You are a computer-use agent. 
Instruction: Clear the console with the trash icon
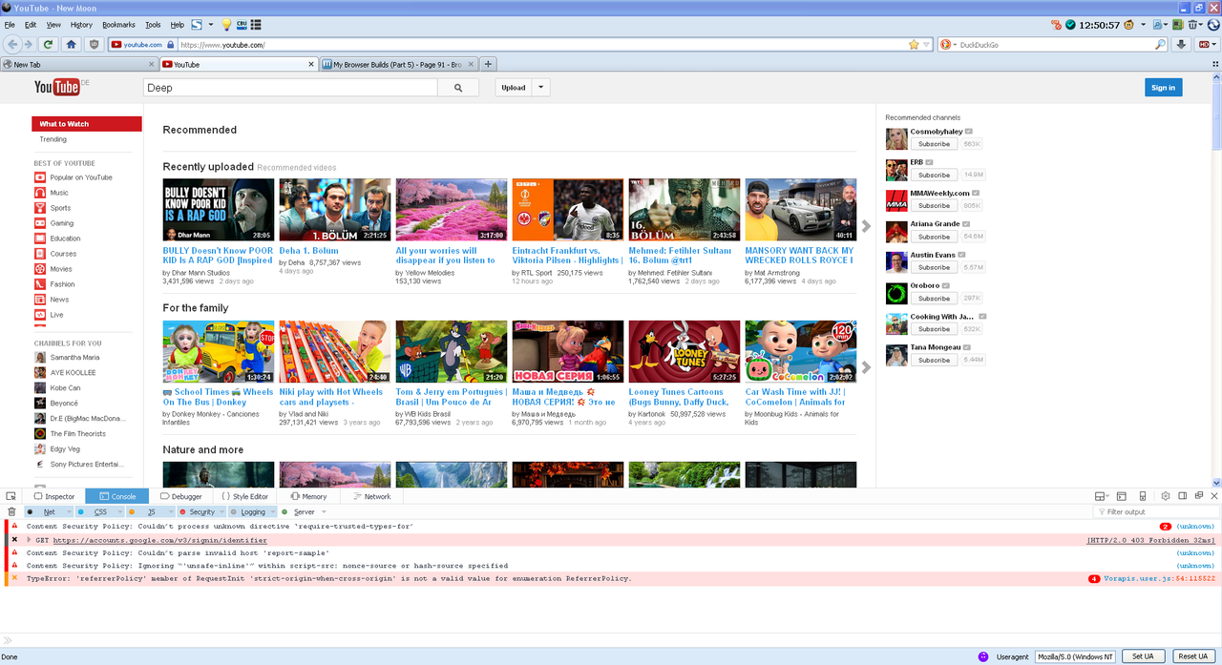click(x=11, y=511)
